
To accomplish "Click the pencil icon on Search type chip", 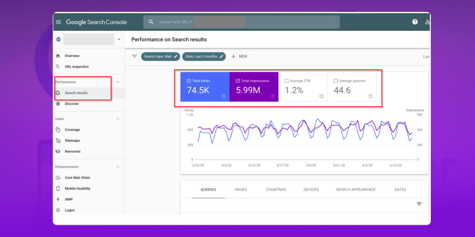I will 176,56.
